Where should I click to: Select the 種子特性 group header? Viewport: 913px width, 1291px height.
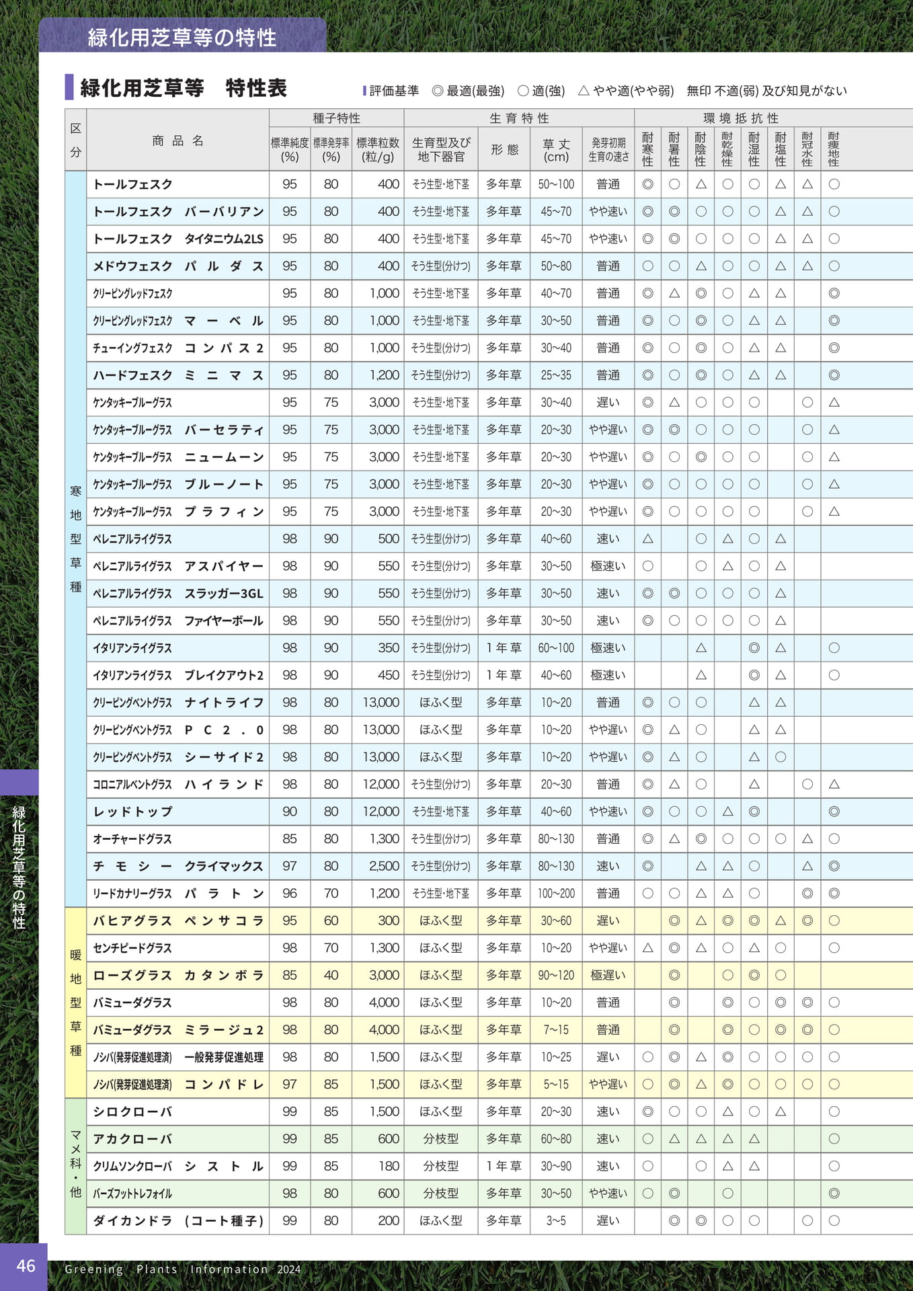tap(336, 118)
